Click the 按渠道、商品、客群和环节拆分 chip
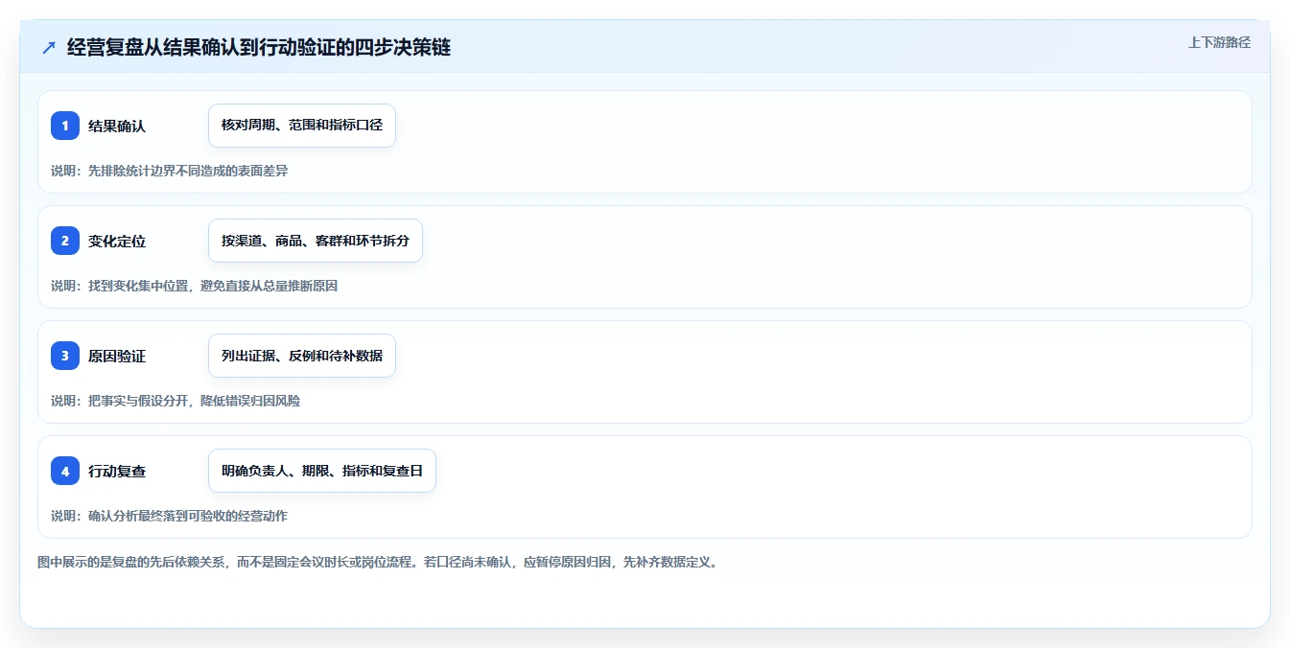The height and width of the screenshot is (648, 1290). 316,241
